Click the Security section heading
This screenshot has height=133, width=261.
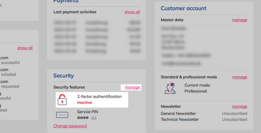coord(64,76)
